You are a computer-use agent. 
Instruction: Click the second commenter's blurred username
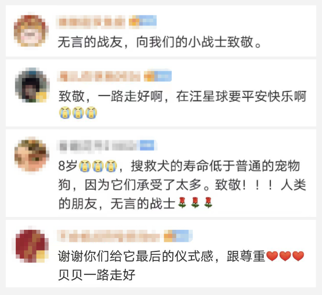[99, 76]
